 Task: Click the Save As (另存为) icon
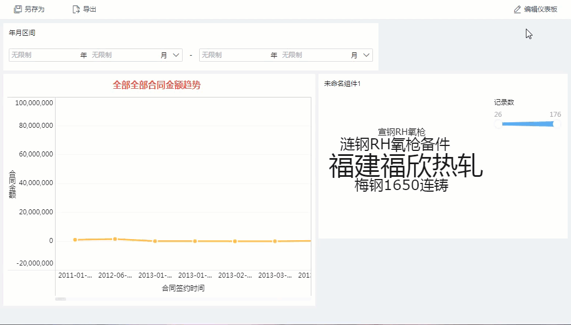18,9
